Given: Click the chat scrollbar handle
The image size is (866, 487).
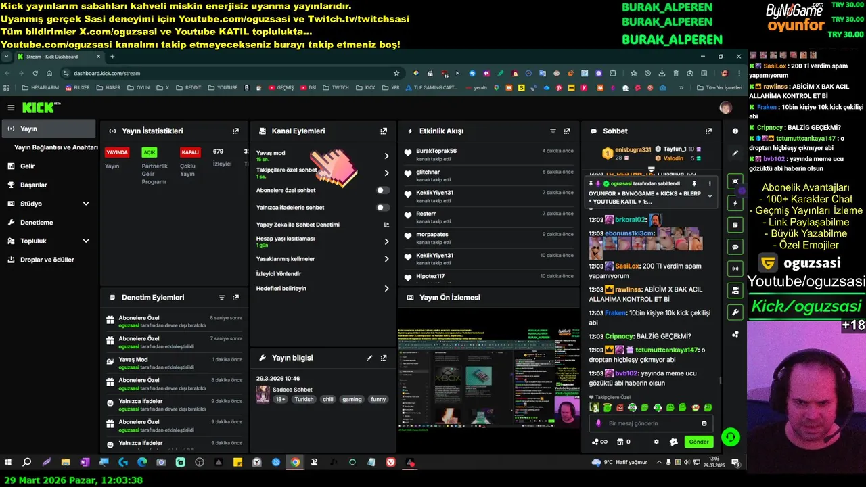Looking at the screenshot, I should pyautogui.click(x=720, y=379).
